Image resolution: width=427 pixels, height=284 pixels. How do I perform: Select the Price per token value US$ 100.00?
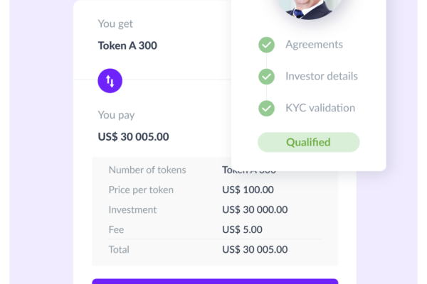click(x=248, y=190)
